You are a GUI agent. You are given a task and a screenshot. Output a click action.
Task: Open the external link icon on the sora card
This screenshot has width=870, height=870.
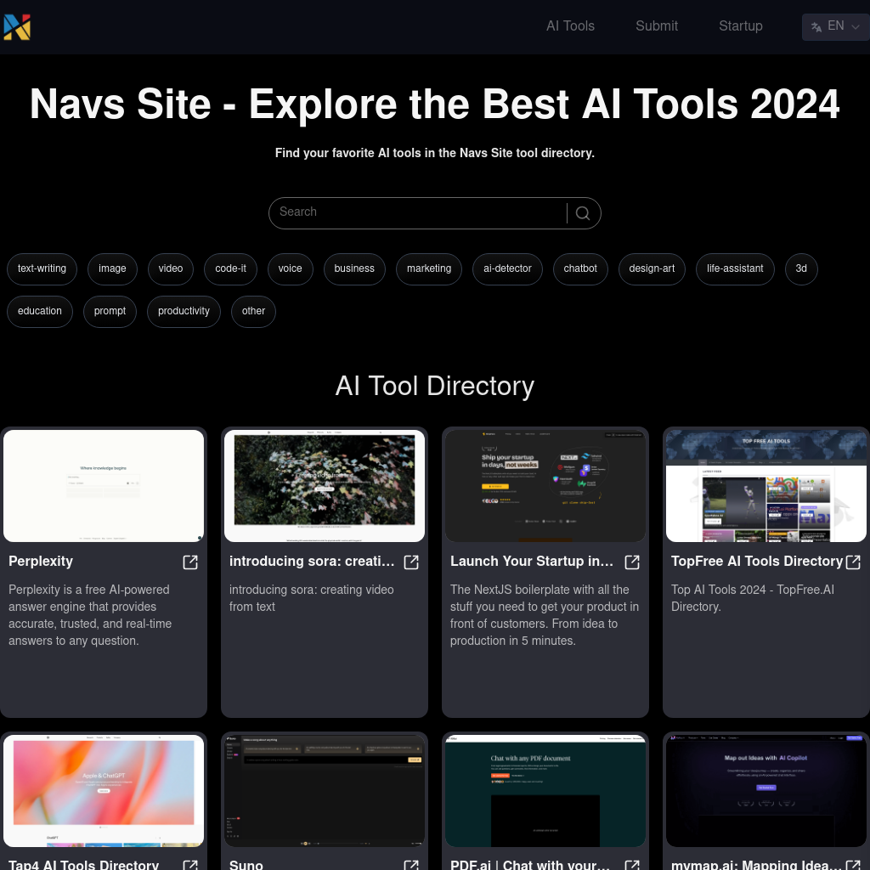point(411,562)
